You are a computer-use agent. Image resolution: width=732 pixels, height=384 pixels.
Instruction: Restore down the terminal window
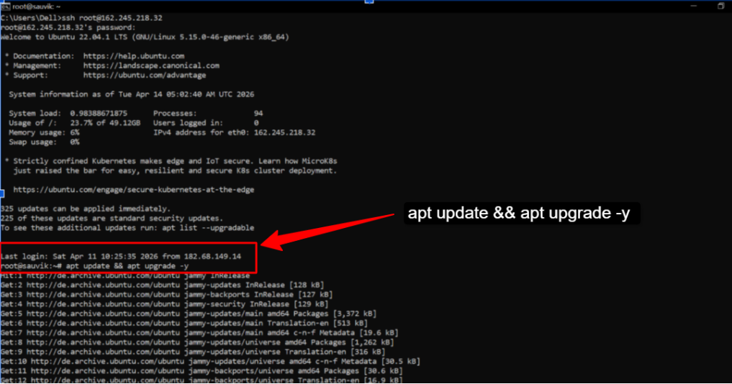point(720,6)
